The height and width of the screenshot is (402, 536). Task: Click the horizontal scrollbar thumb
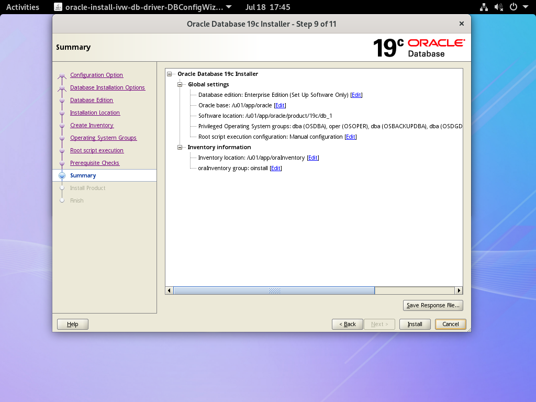click(274, 291)
